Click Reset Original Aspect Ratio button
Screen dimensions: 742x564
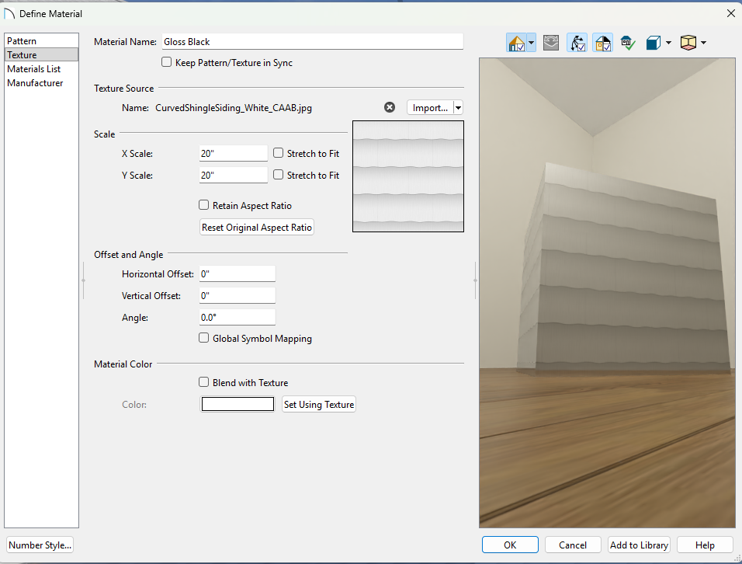click(x=257, y=228)
